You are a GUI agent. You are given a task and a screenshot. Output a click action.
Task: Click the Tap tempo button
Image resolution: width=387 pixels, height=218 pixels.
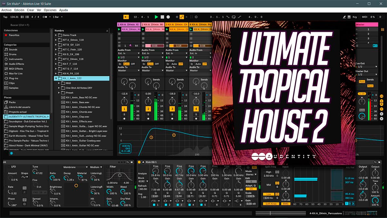(5, 17)
